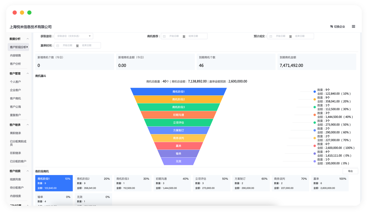Click the orange legend dot for 40% stage

pos(315,115)
